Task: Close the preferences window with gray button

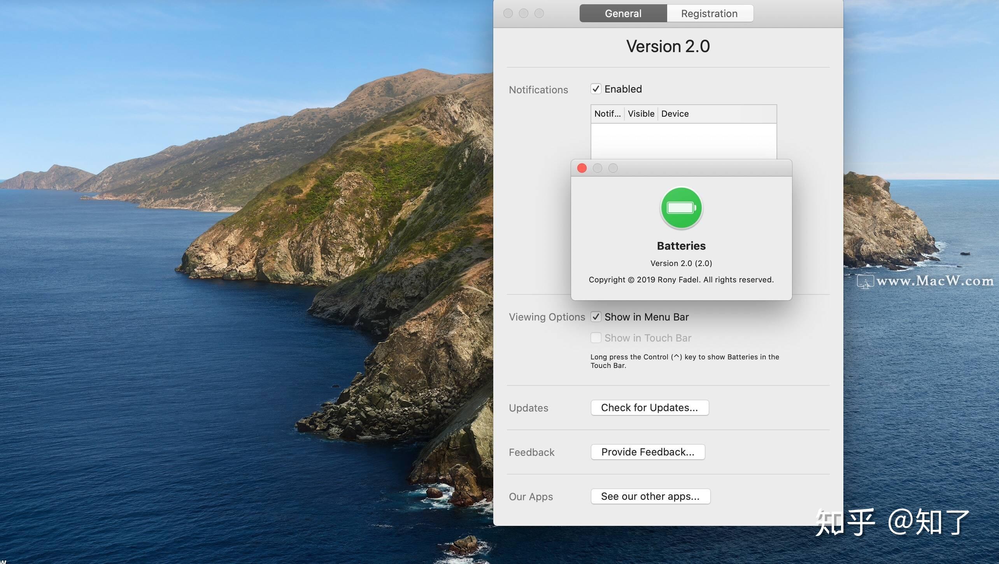Action: click(508, 13)
